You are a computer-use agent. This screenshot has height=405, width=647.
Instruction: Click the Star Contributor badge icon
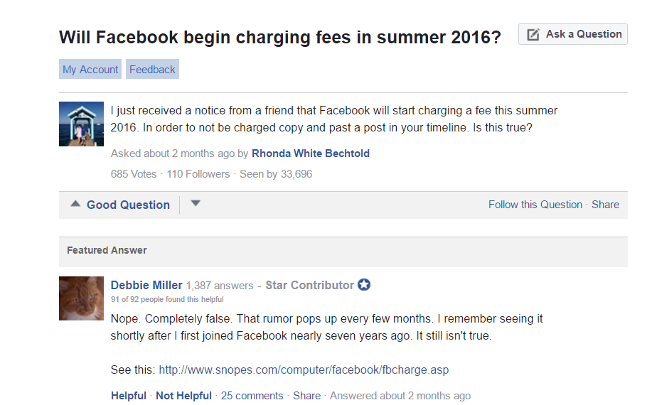pyautogui.click(x=364, y=285)
